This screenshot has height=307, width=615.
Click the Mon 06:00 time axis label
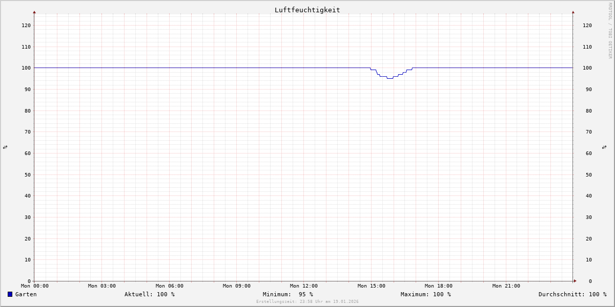[x=170, y=286]
